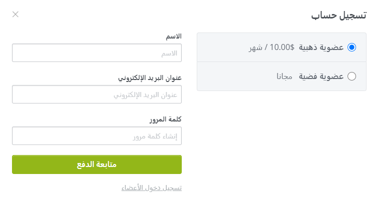Click the مجانا free price text

click(x=285, y=76)
